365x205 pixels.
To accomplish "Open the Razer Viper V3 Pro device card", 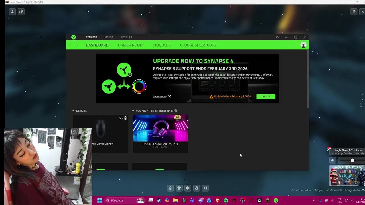I will (x=101, y=134).
